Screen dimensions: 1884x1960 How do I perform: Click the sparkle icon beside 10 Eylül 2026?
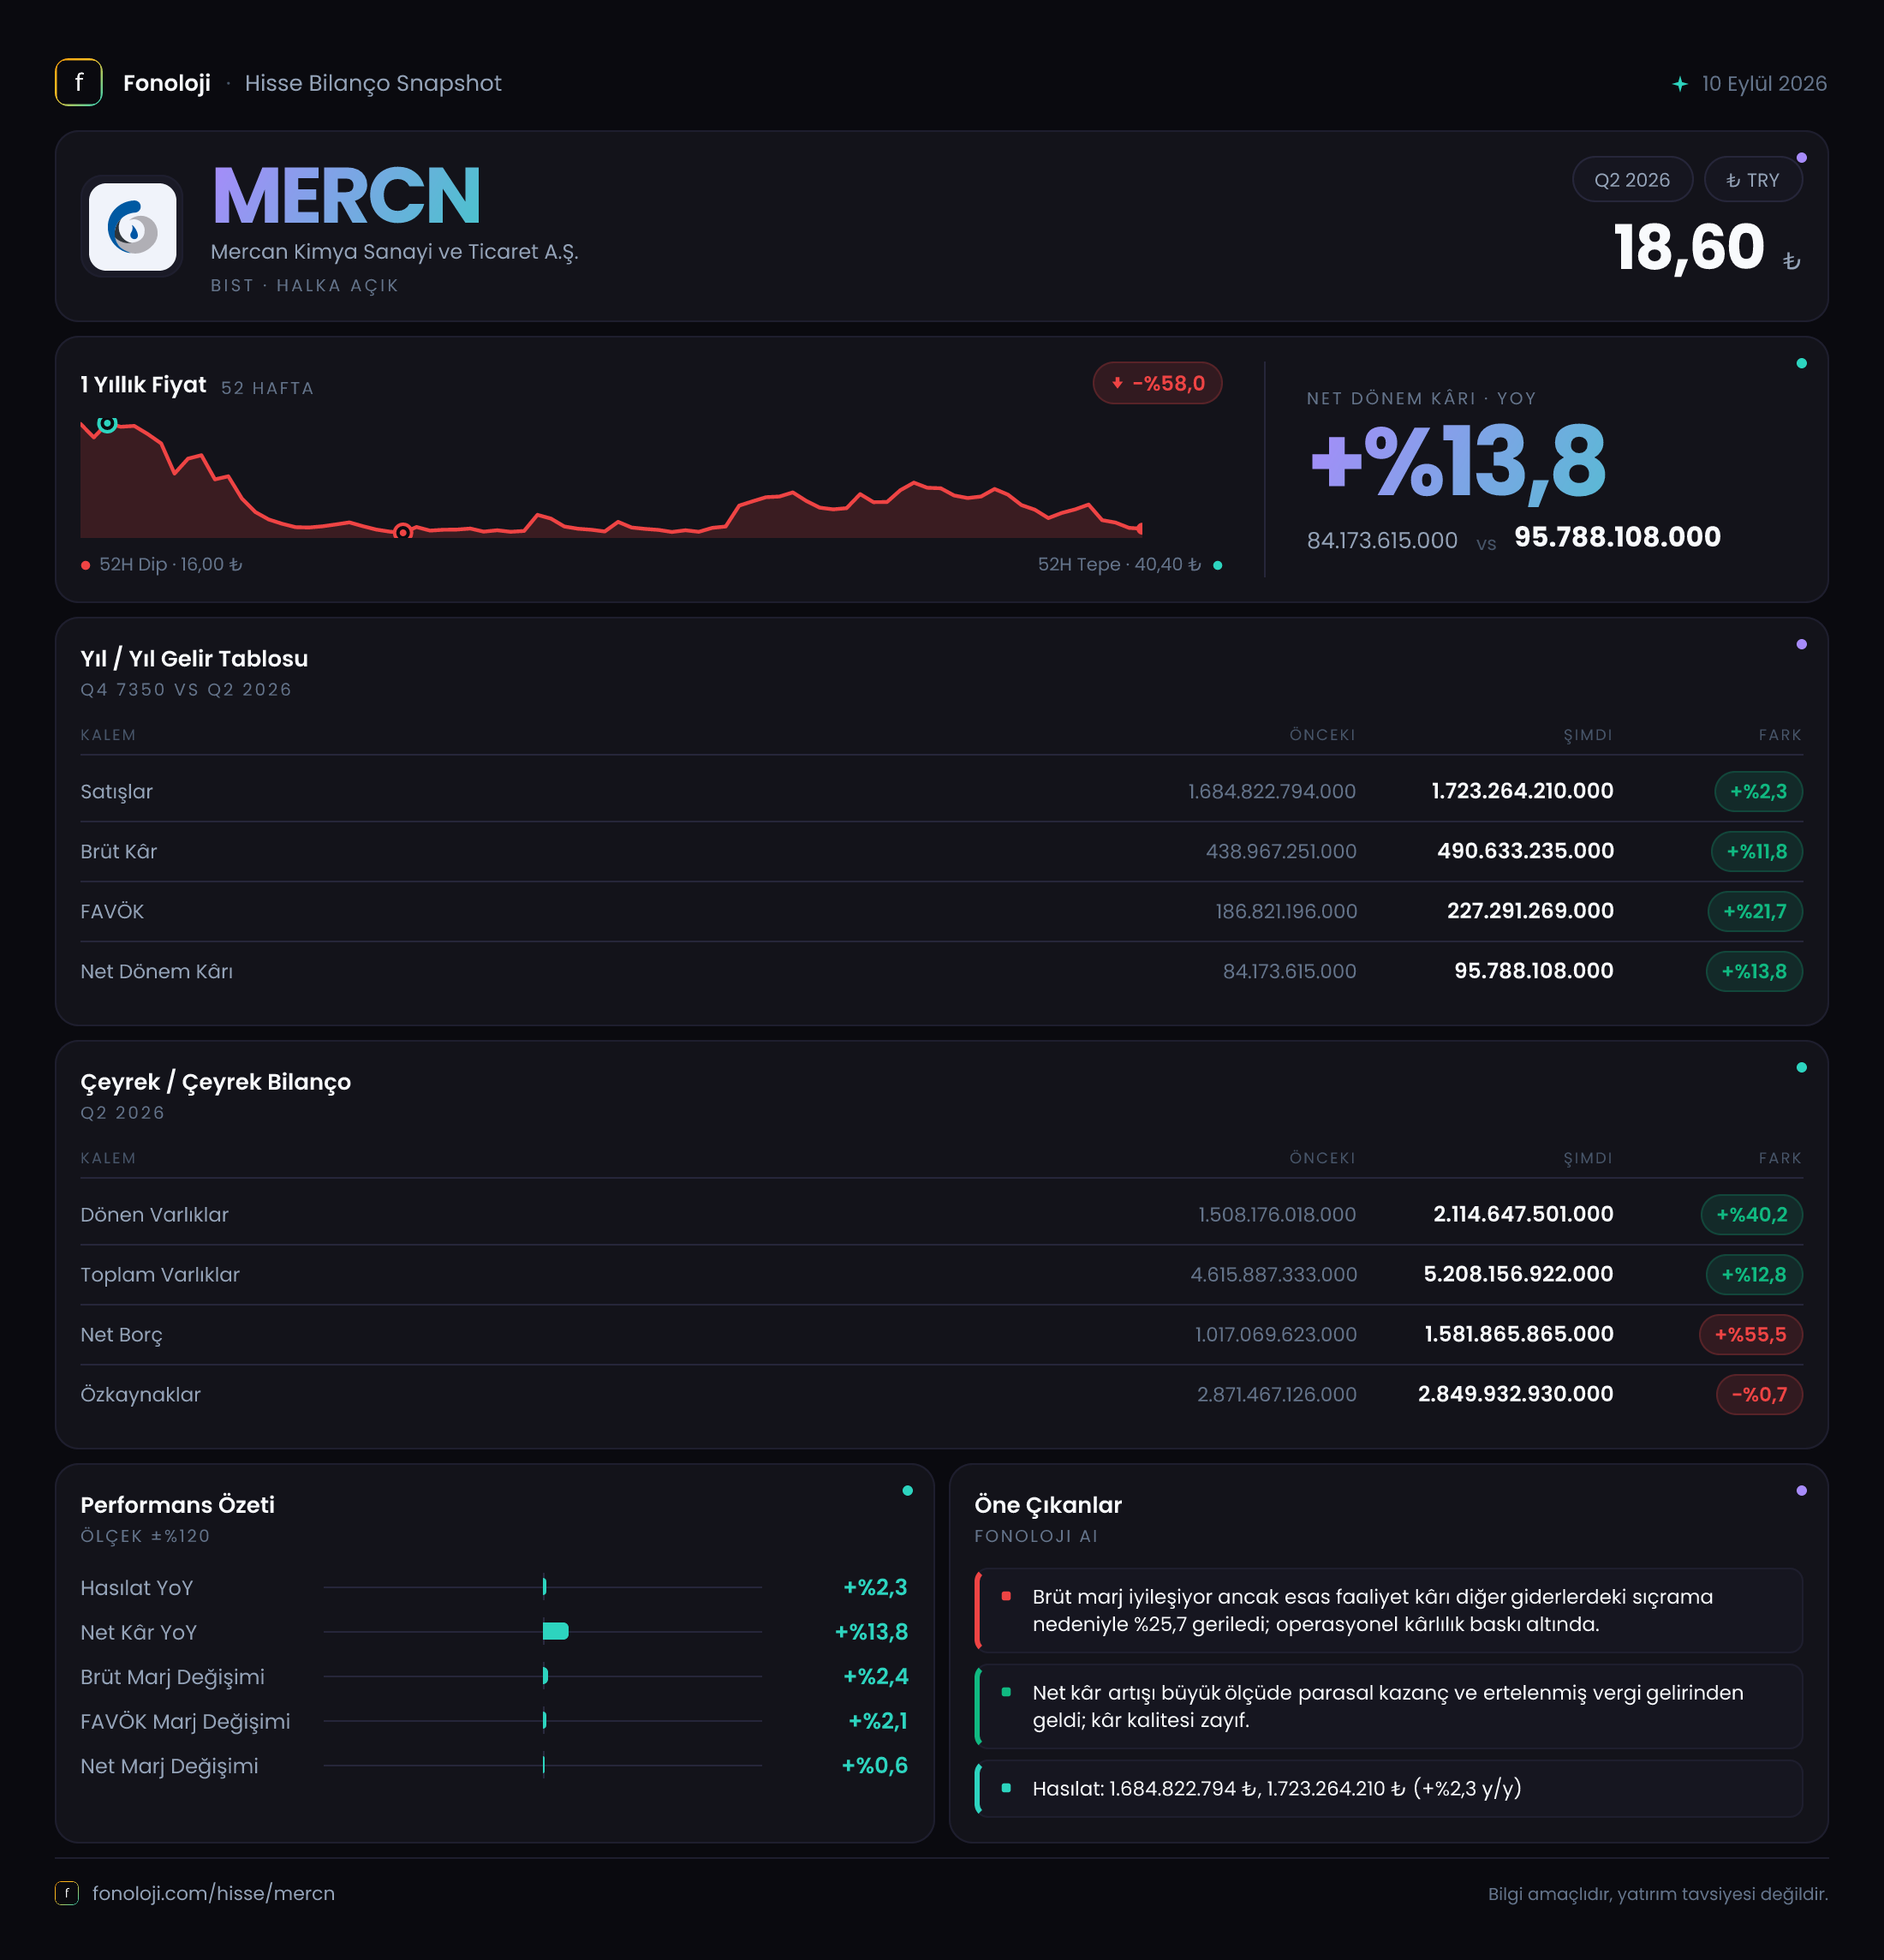1680,84
